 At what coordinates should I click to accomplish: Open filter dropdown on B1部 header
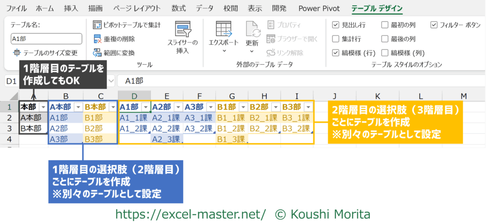point(242,107)
